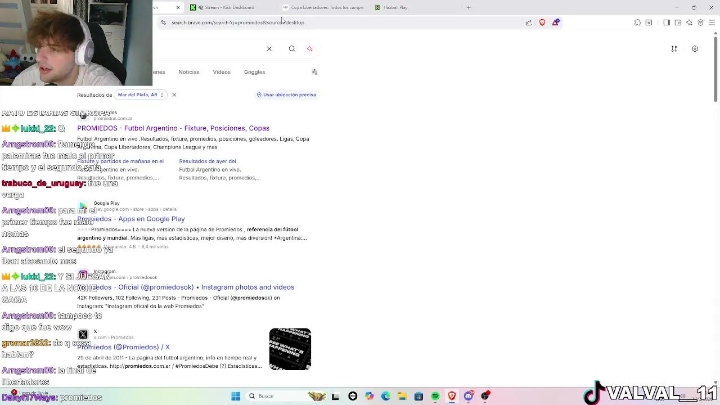Click the address bar URL field

343,22
